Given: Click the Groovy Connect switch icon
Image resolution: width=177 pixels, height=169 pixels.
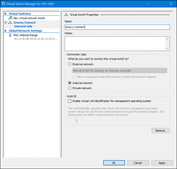Looking at the screenshot, I should point(10,23).
